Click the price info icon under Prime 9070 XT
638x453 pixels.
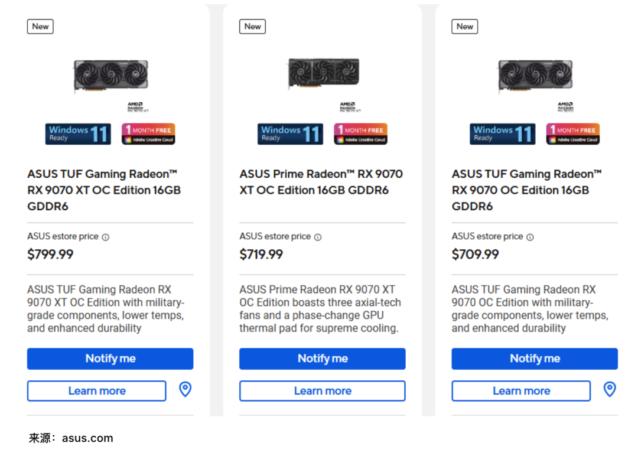[x=318, y=237]
